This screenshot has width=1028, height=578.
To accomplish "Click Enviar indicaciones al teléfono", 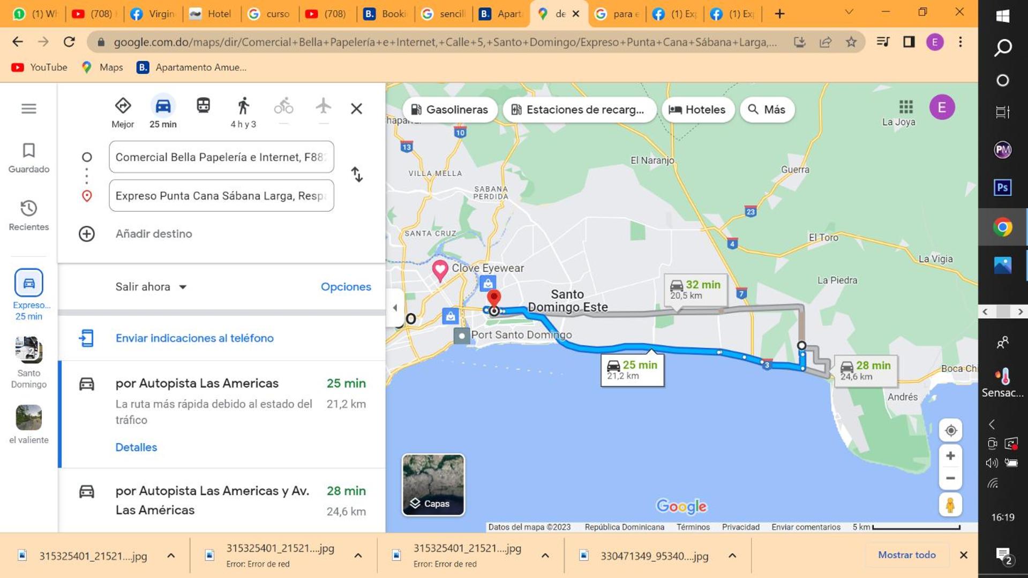I will (194, 338).
